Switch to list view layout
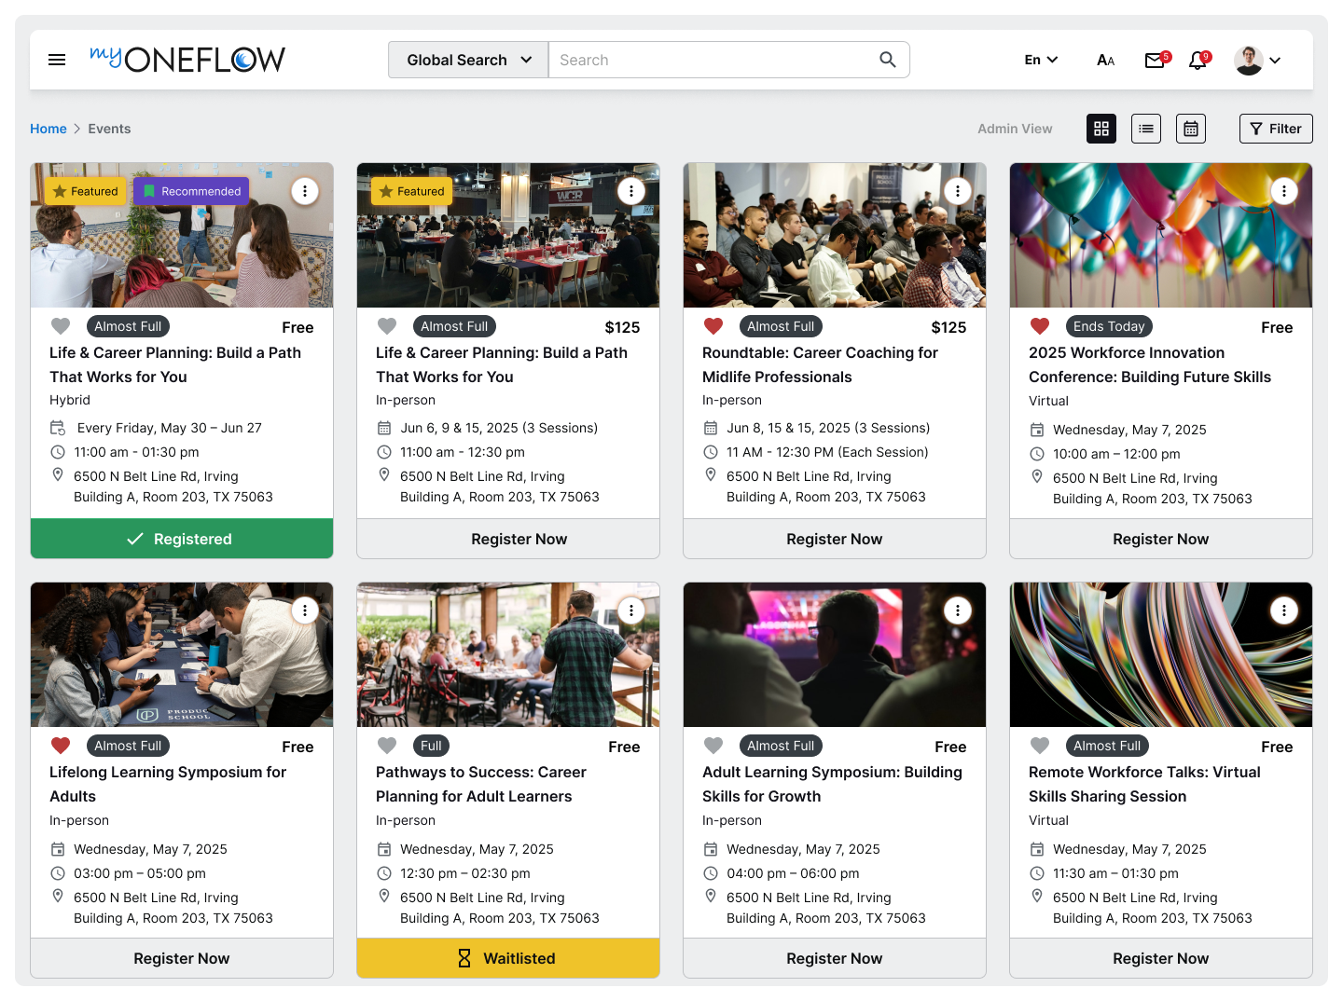 1146,129
